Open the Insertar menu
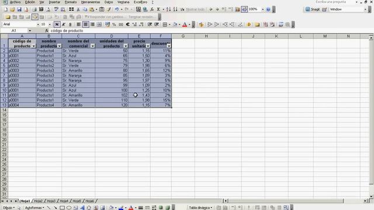The image size is (374, 210). coord(54,2)
